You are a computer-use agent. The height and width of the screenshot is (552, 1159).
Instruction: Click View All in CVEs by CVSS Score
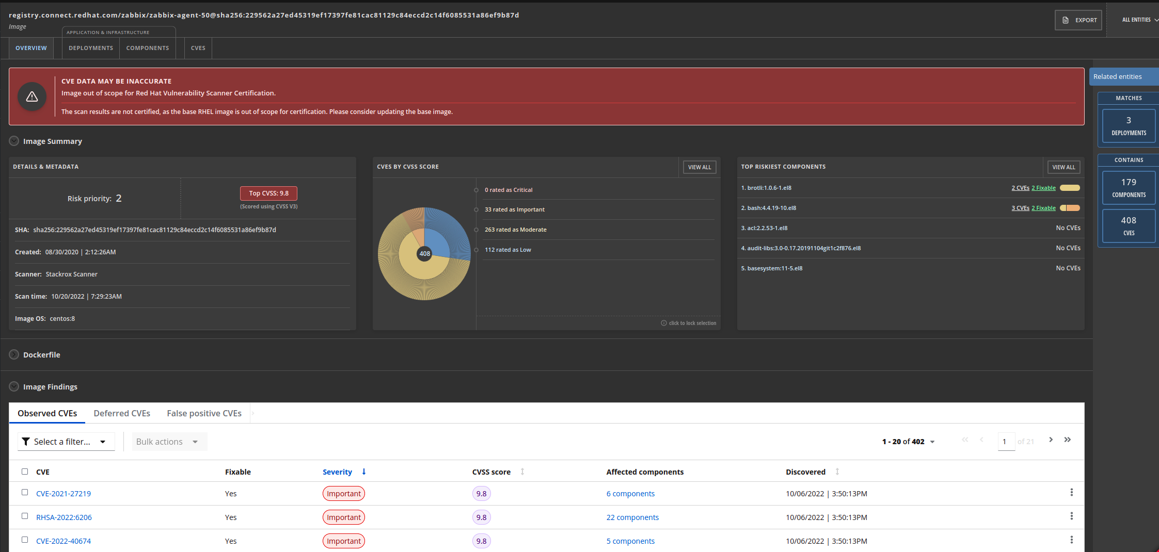700,167
